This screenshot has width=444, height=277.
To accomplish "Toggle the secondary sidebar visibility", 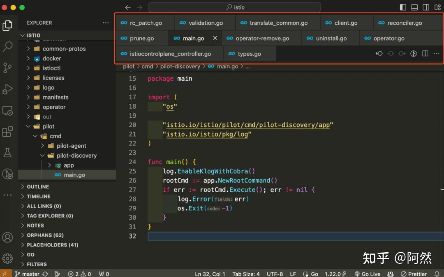I will (425, 7).
